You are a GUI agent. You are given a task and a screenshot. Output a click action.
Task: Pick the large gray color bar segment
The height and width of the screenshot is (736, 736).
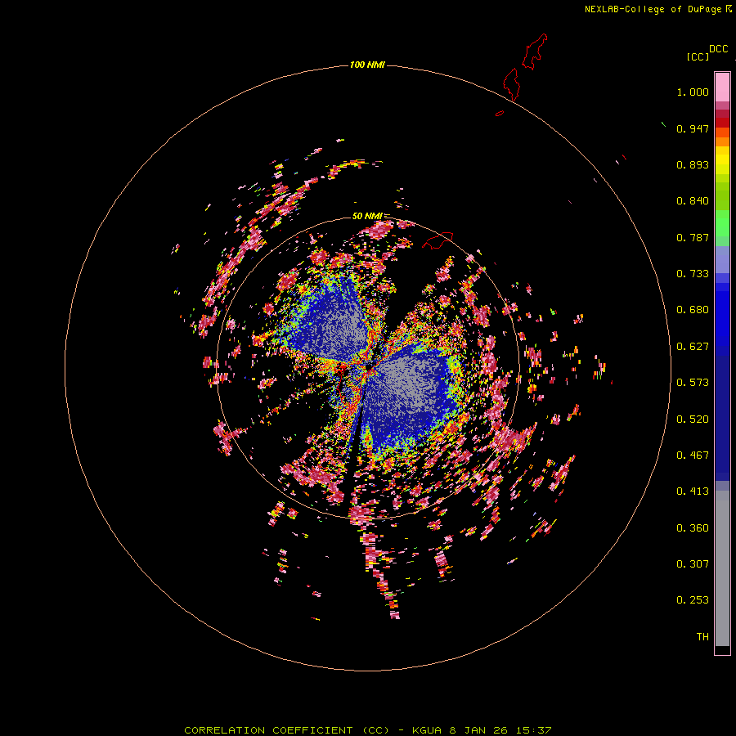pos(722,568)
